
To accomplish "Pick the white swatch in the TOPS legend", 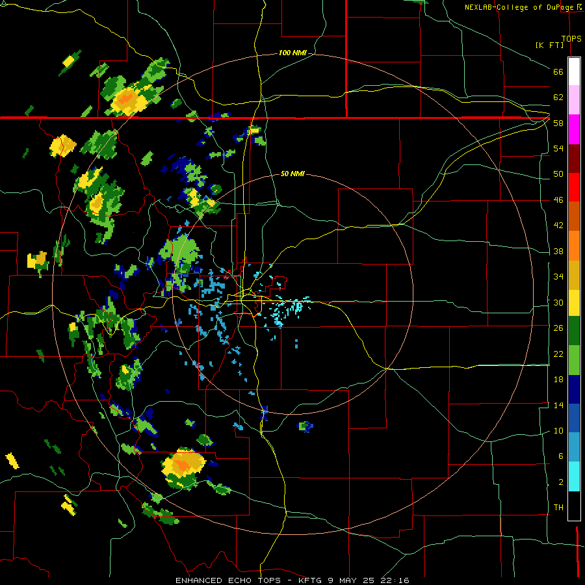I will tap(574, 71).
